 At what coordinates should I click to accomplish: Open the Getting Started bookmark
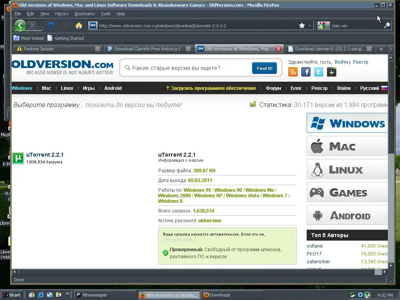tap(66, 38)
